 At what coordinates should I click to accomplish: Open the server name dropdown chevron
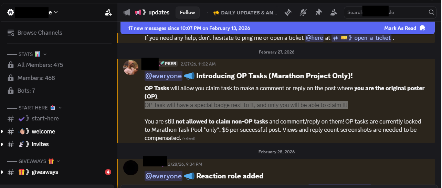[56, 12]
